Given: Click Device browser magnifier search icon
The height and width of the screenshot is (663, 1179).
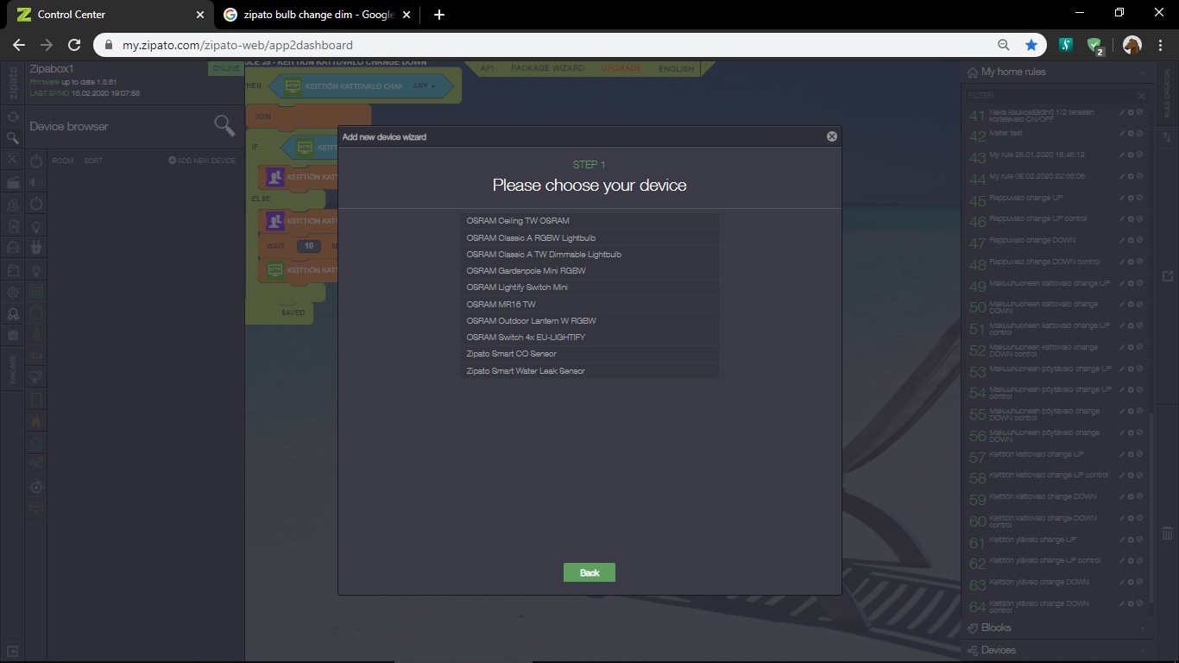Looking at the screenshot, I should 224,126.
